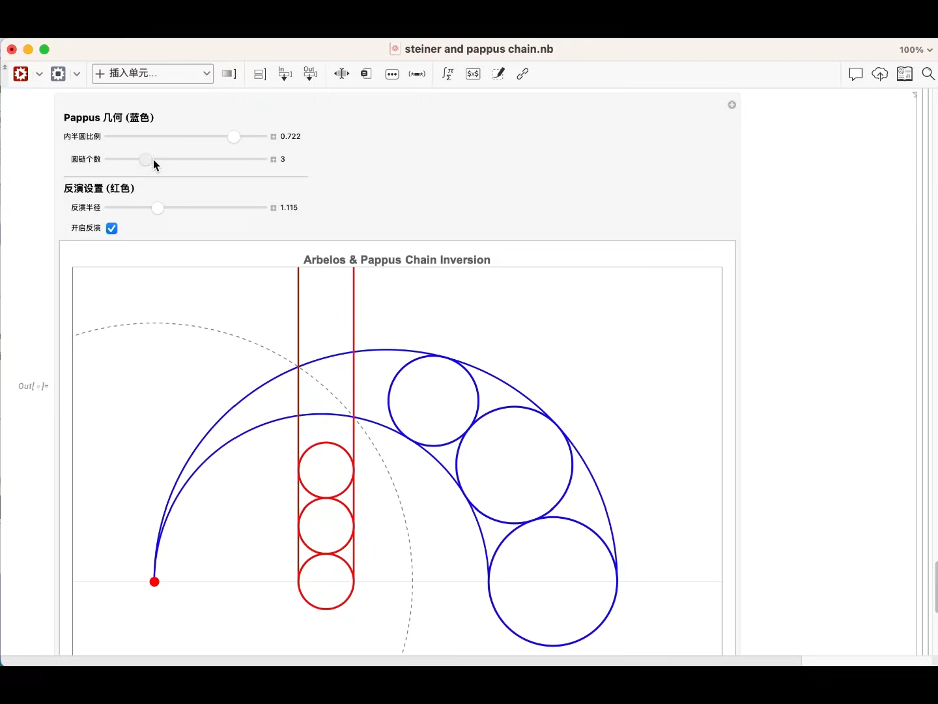Open the documentation book icon
This screenshot has height=704, width=938.
pos(905,74)
